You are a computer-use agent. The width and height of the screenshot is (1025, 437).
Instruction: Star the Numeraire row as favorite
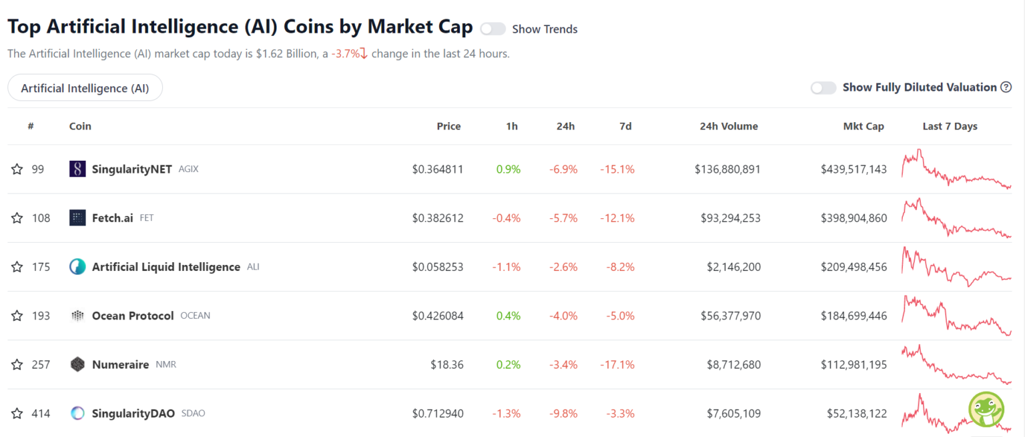(x=17, y=364)
